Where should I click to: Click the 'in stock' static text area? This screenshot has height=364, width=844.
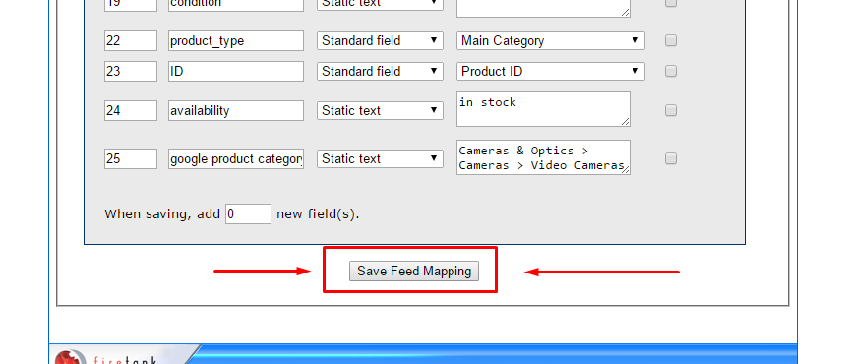pos(543,109)
